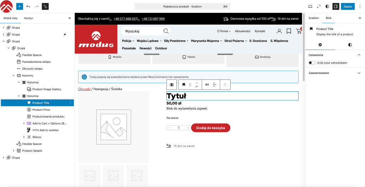Switch to the Szablon tab

314,18
